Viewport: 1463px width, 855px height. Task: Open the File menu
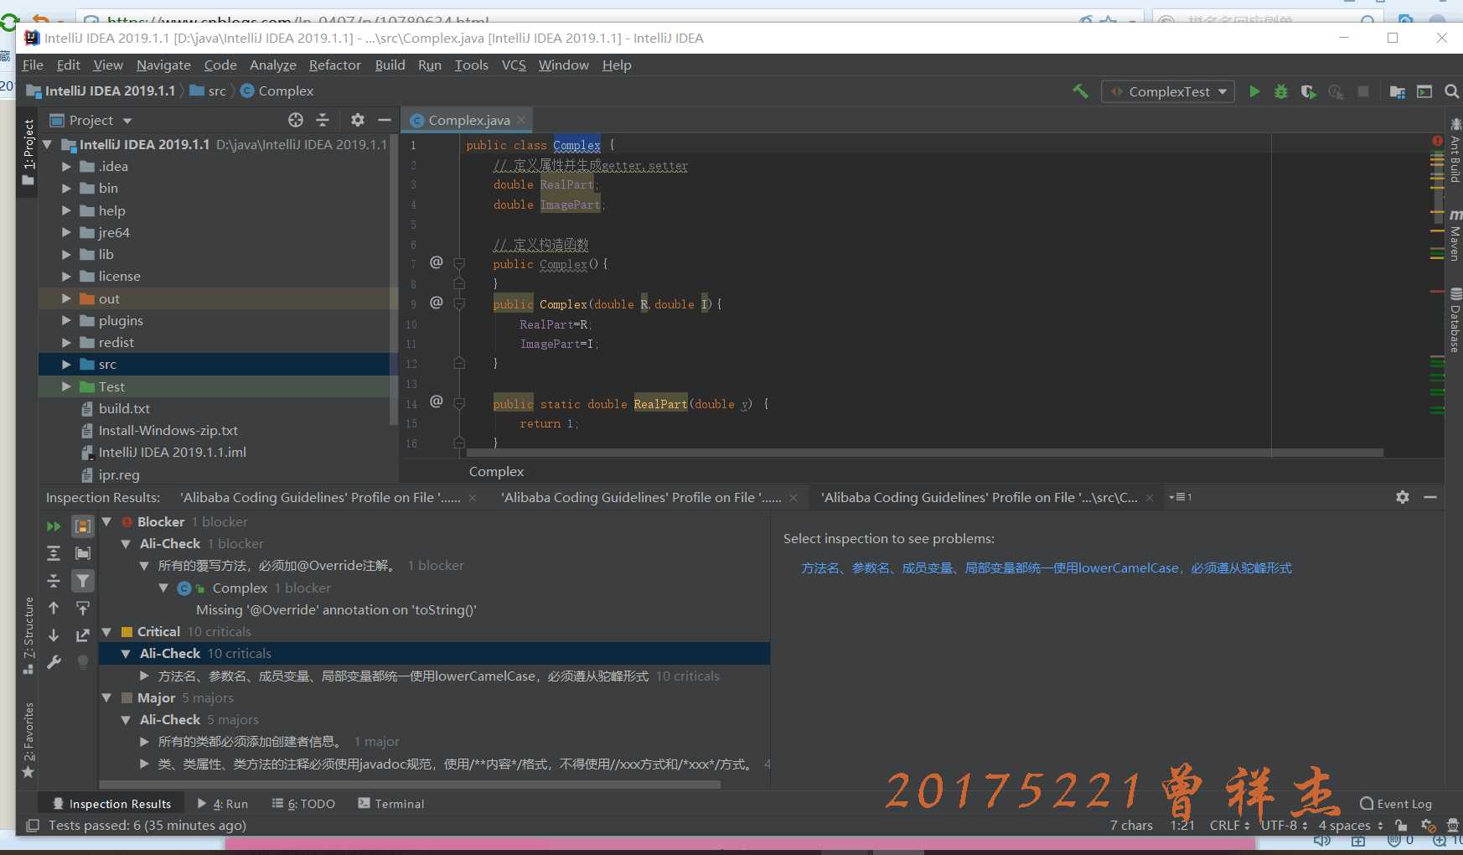pyautogui.click(x=33, y=65)
